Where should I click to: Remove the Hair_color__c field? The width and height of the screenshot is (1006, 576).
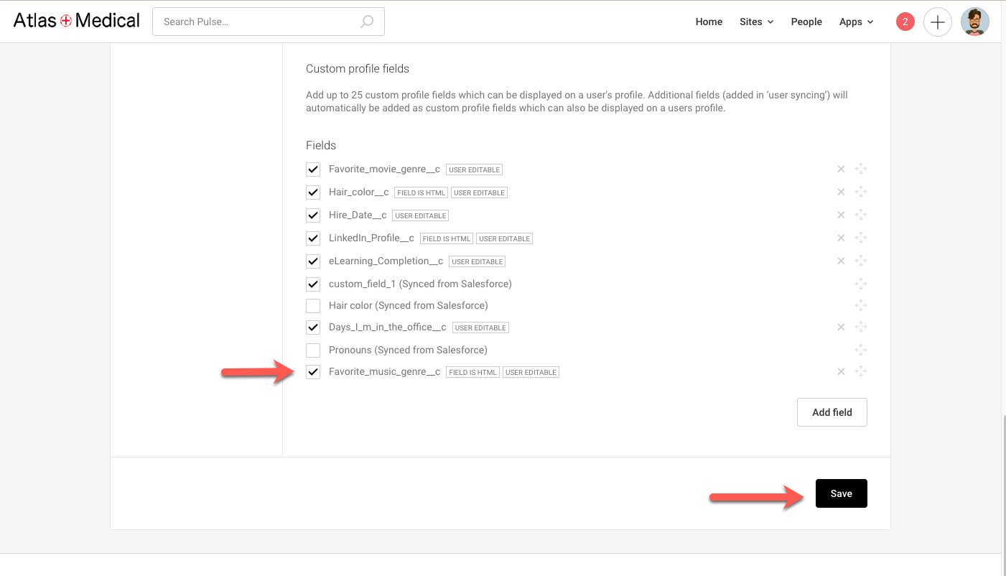point(841,192)
